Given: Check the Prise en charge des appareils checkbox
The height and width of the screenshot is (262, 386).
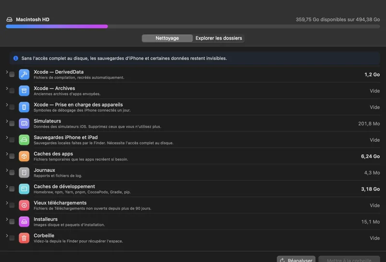Looking at the screenshot, I should (x=12, y=107).
